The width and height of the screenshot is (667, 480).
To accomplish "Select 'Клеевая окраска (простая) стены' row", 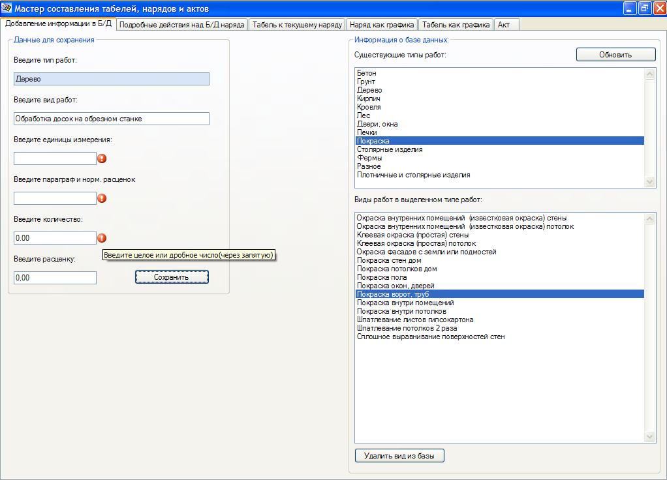I will click(500, 235).
